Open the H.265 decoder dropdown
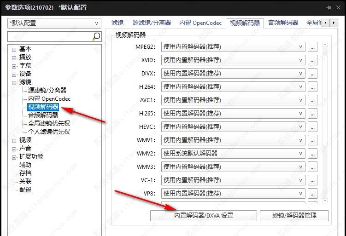Viewport: 346px width, 236px height. tap(233, 114)
